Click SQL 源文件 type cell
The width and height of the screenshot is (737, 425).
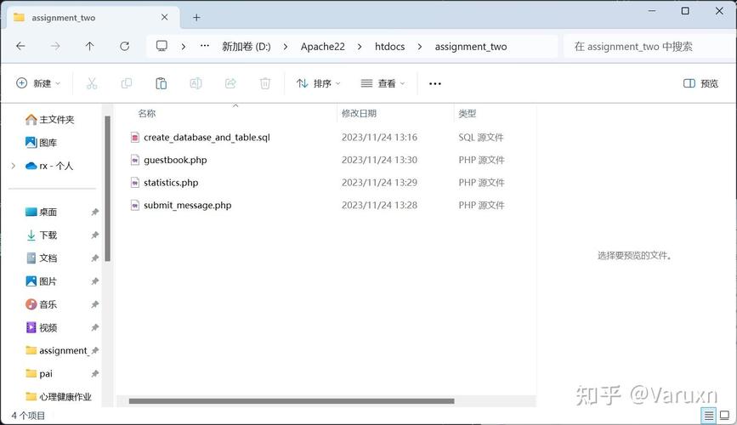coord(481,138)
